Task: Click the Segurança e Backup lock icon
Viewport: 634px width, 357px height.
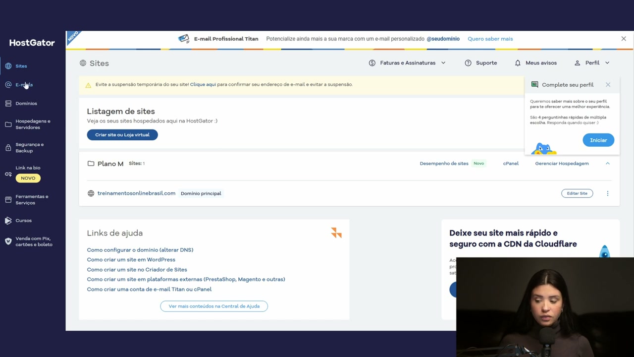Action: point(8,148)
